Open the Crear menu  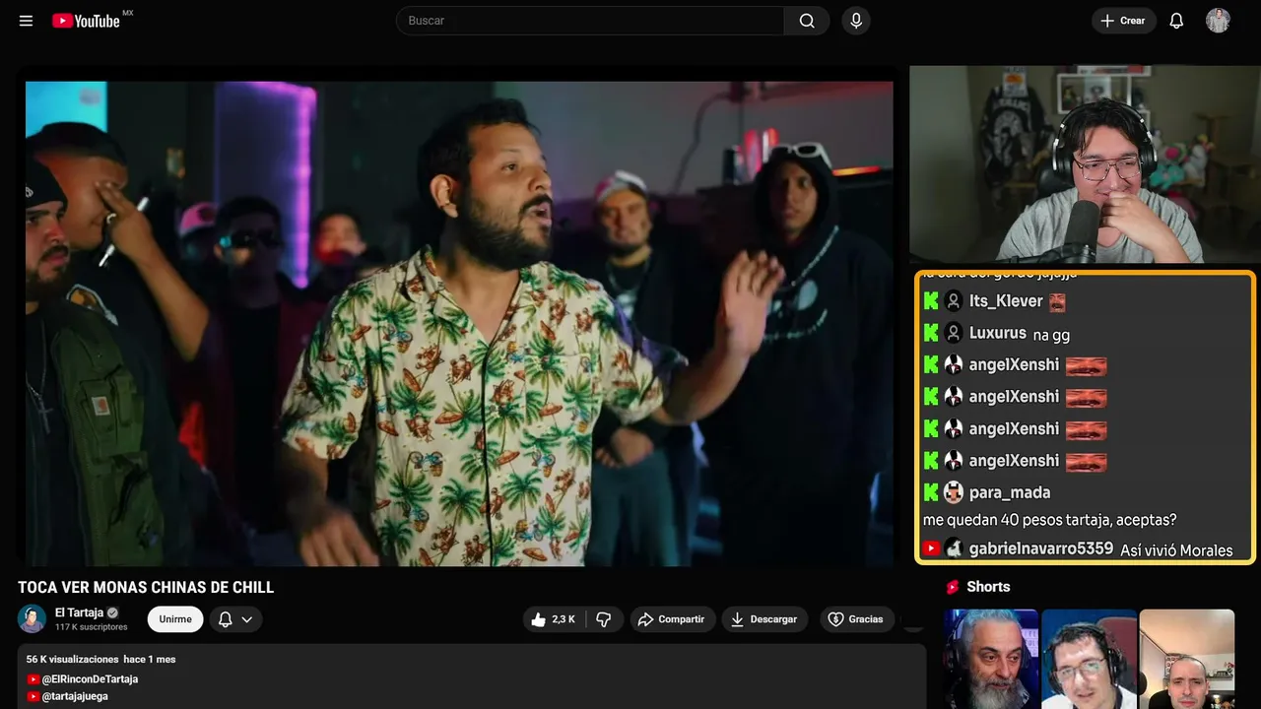point(1124,21)
